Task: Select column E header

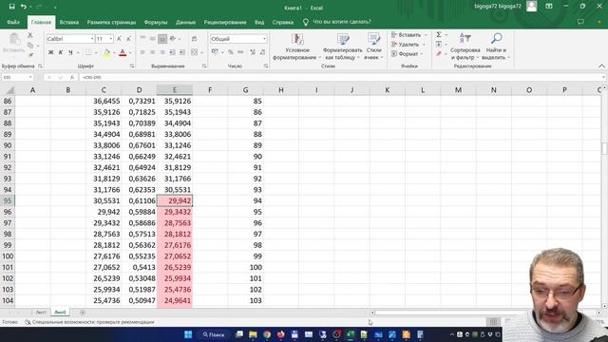Action: pyautogui.click(x=175, y=90)
